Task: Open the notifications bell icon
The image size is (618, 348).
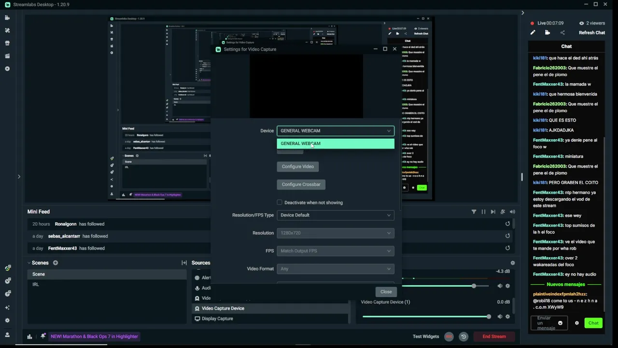Action: point(43,336)
